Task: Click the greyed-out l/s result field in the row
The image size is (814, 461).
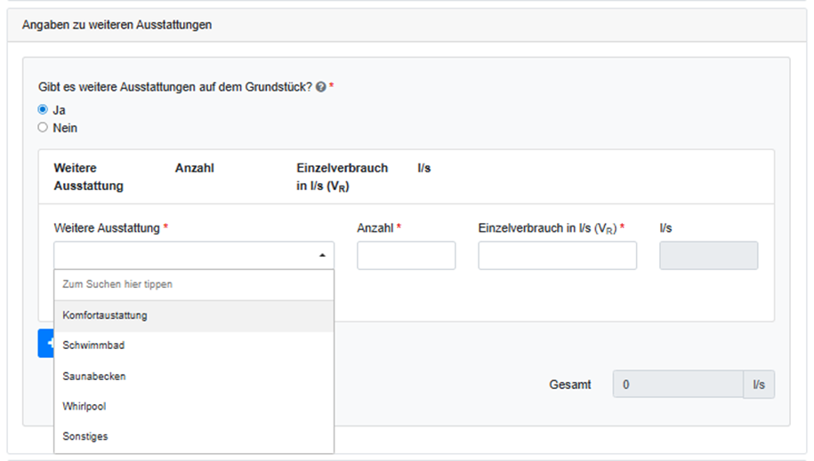Action: pos(708,256)
